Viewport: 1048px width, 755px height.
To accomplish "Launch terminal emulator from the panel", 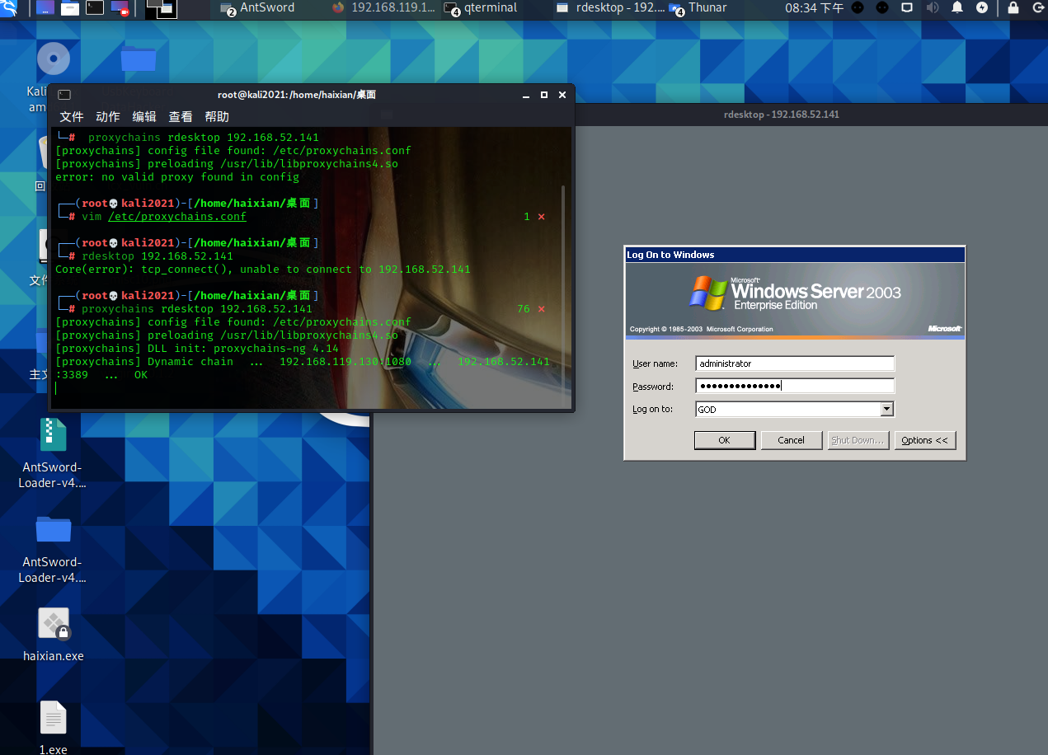I will point(96,8).
